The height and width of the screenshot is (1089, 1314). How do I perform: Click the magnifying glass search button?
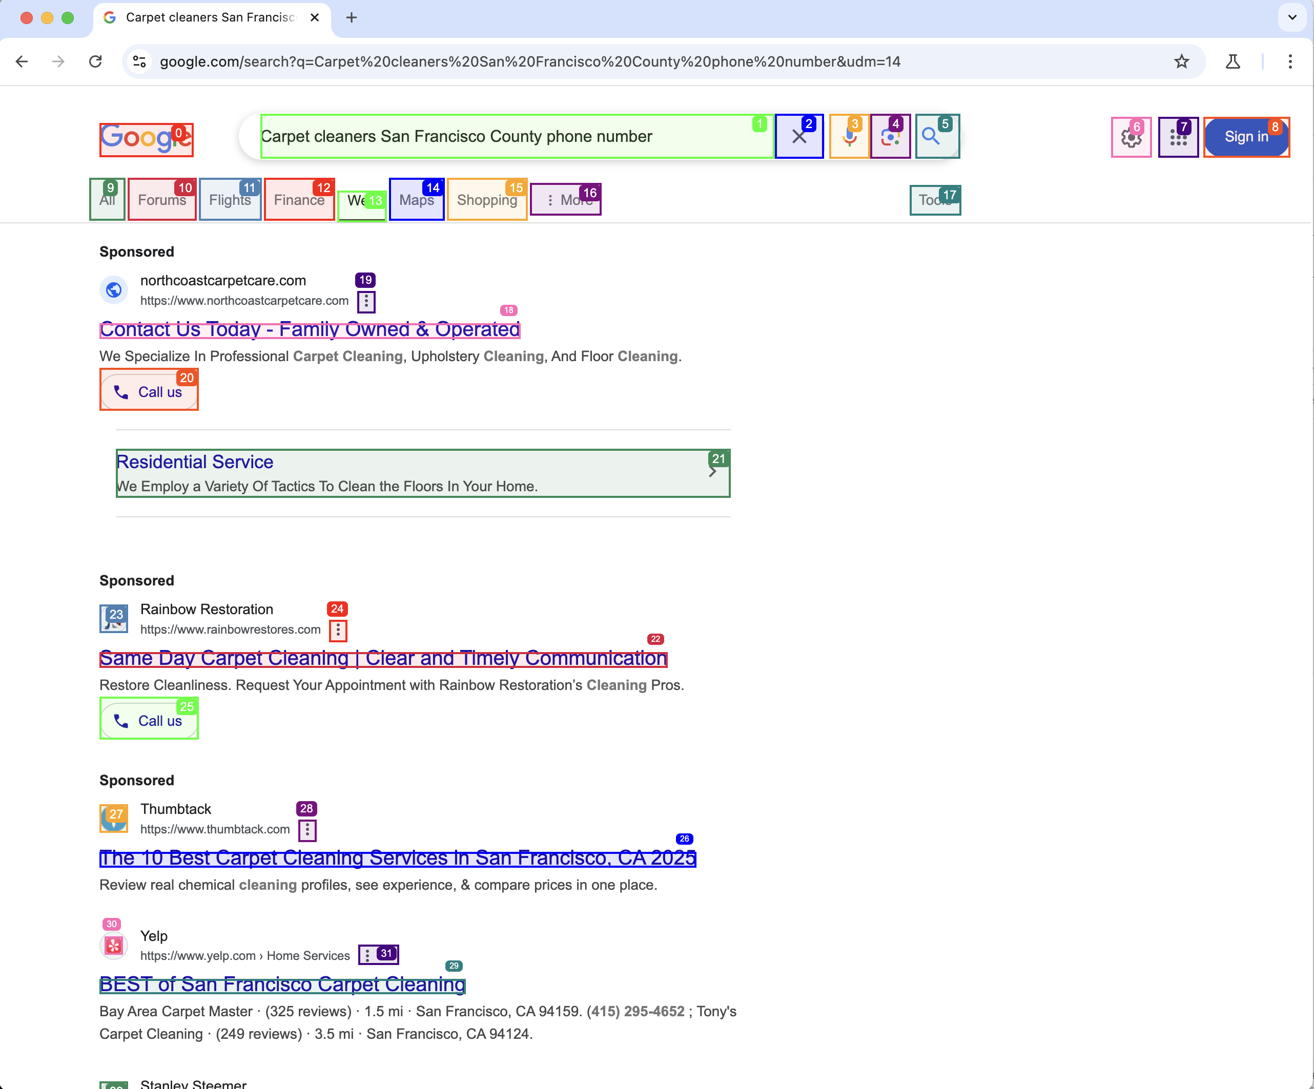(931, 136)
